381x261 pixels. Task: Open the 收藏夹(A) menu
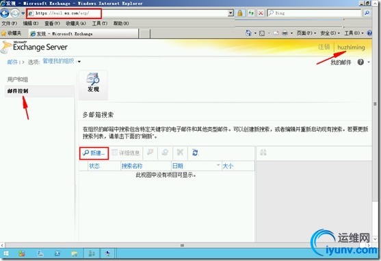[76, 23]
